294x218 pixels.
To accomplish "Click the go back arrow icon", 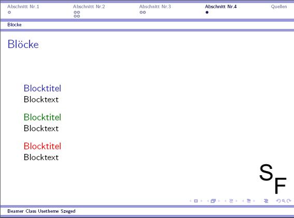I will pyautogui.click(x=278, y=201).
